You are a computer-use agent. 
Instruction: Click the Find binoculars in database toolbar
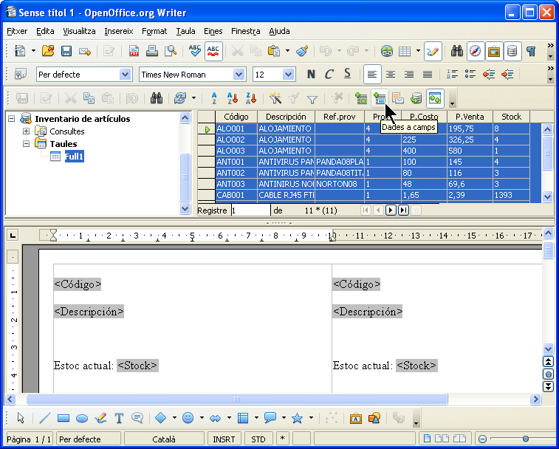pyautogui.click(x=156, y=98)
